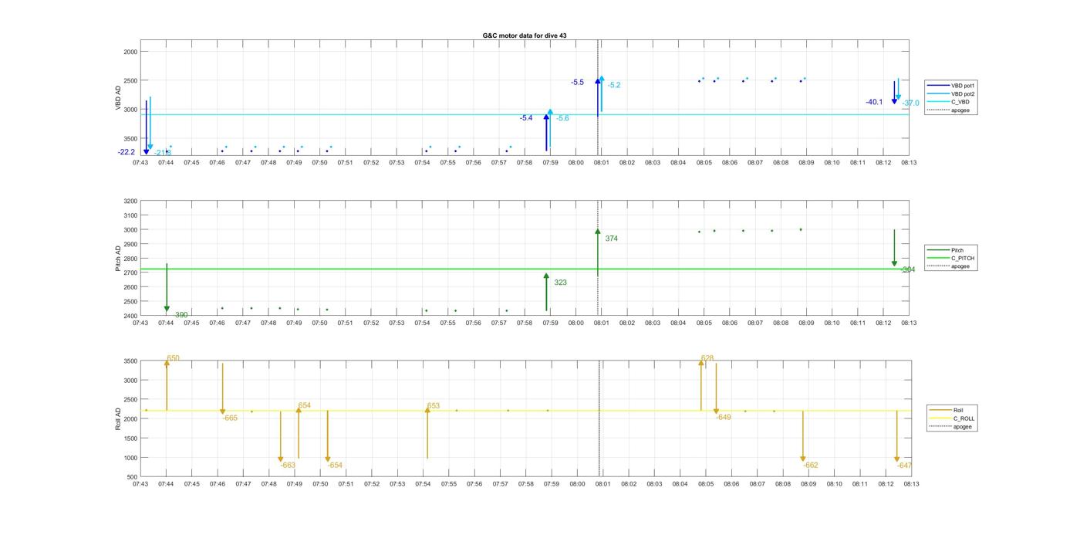Click the "650" roll annotation

click(173, 358)
